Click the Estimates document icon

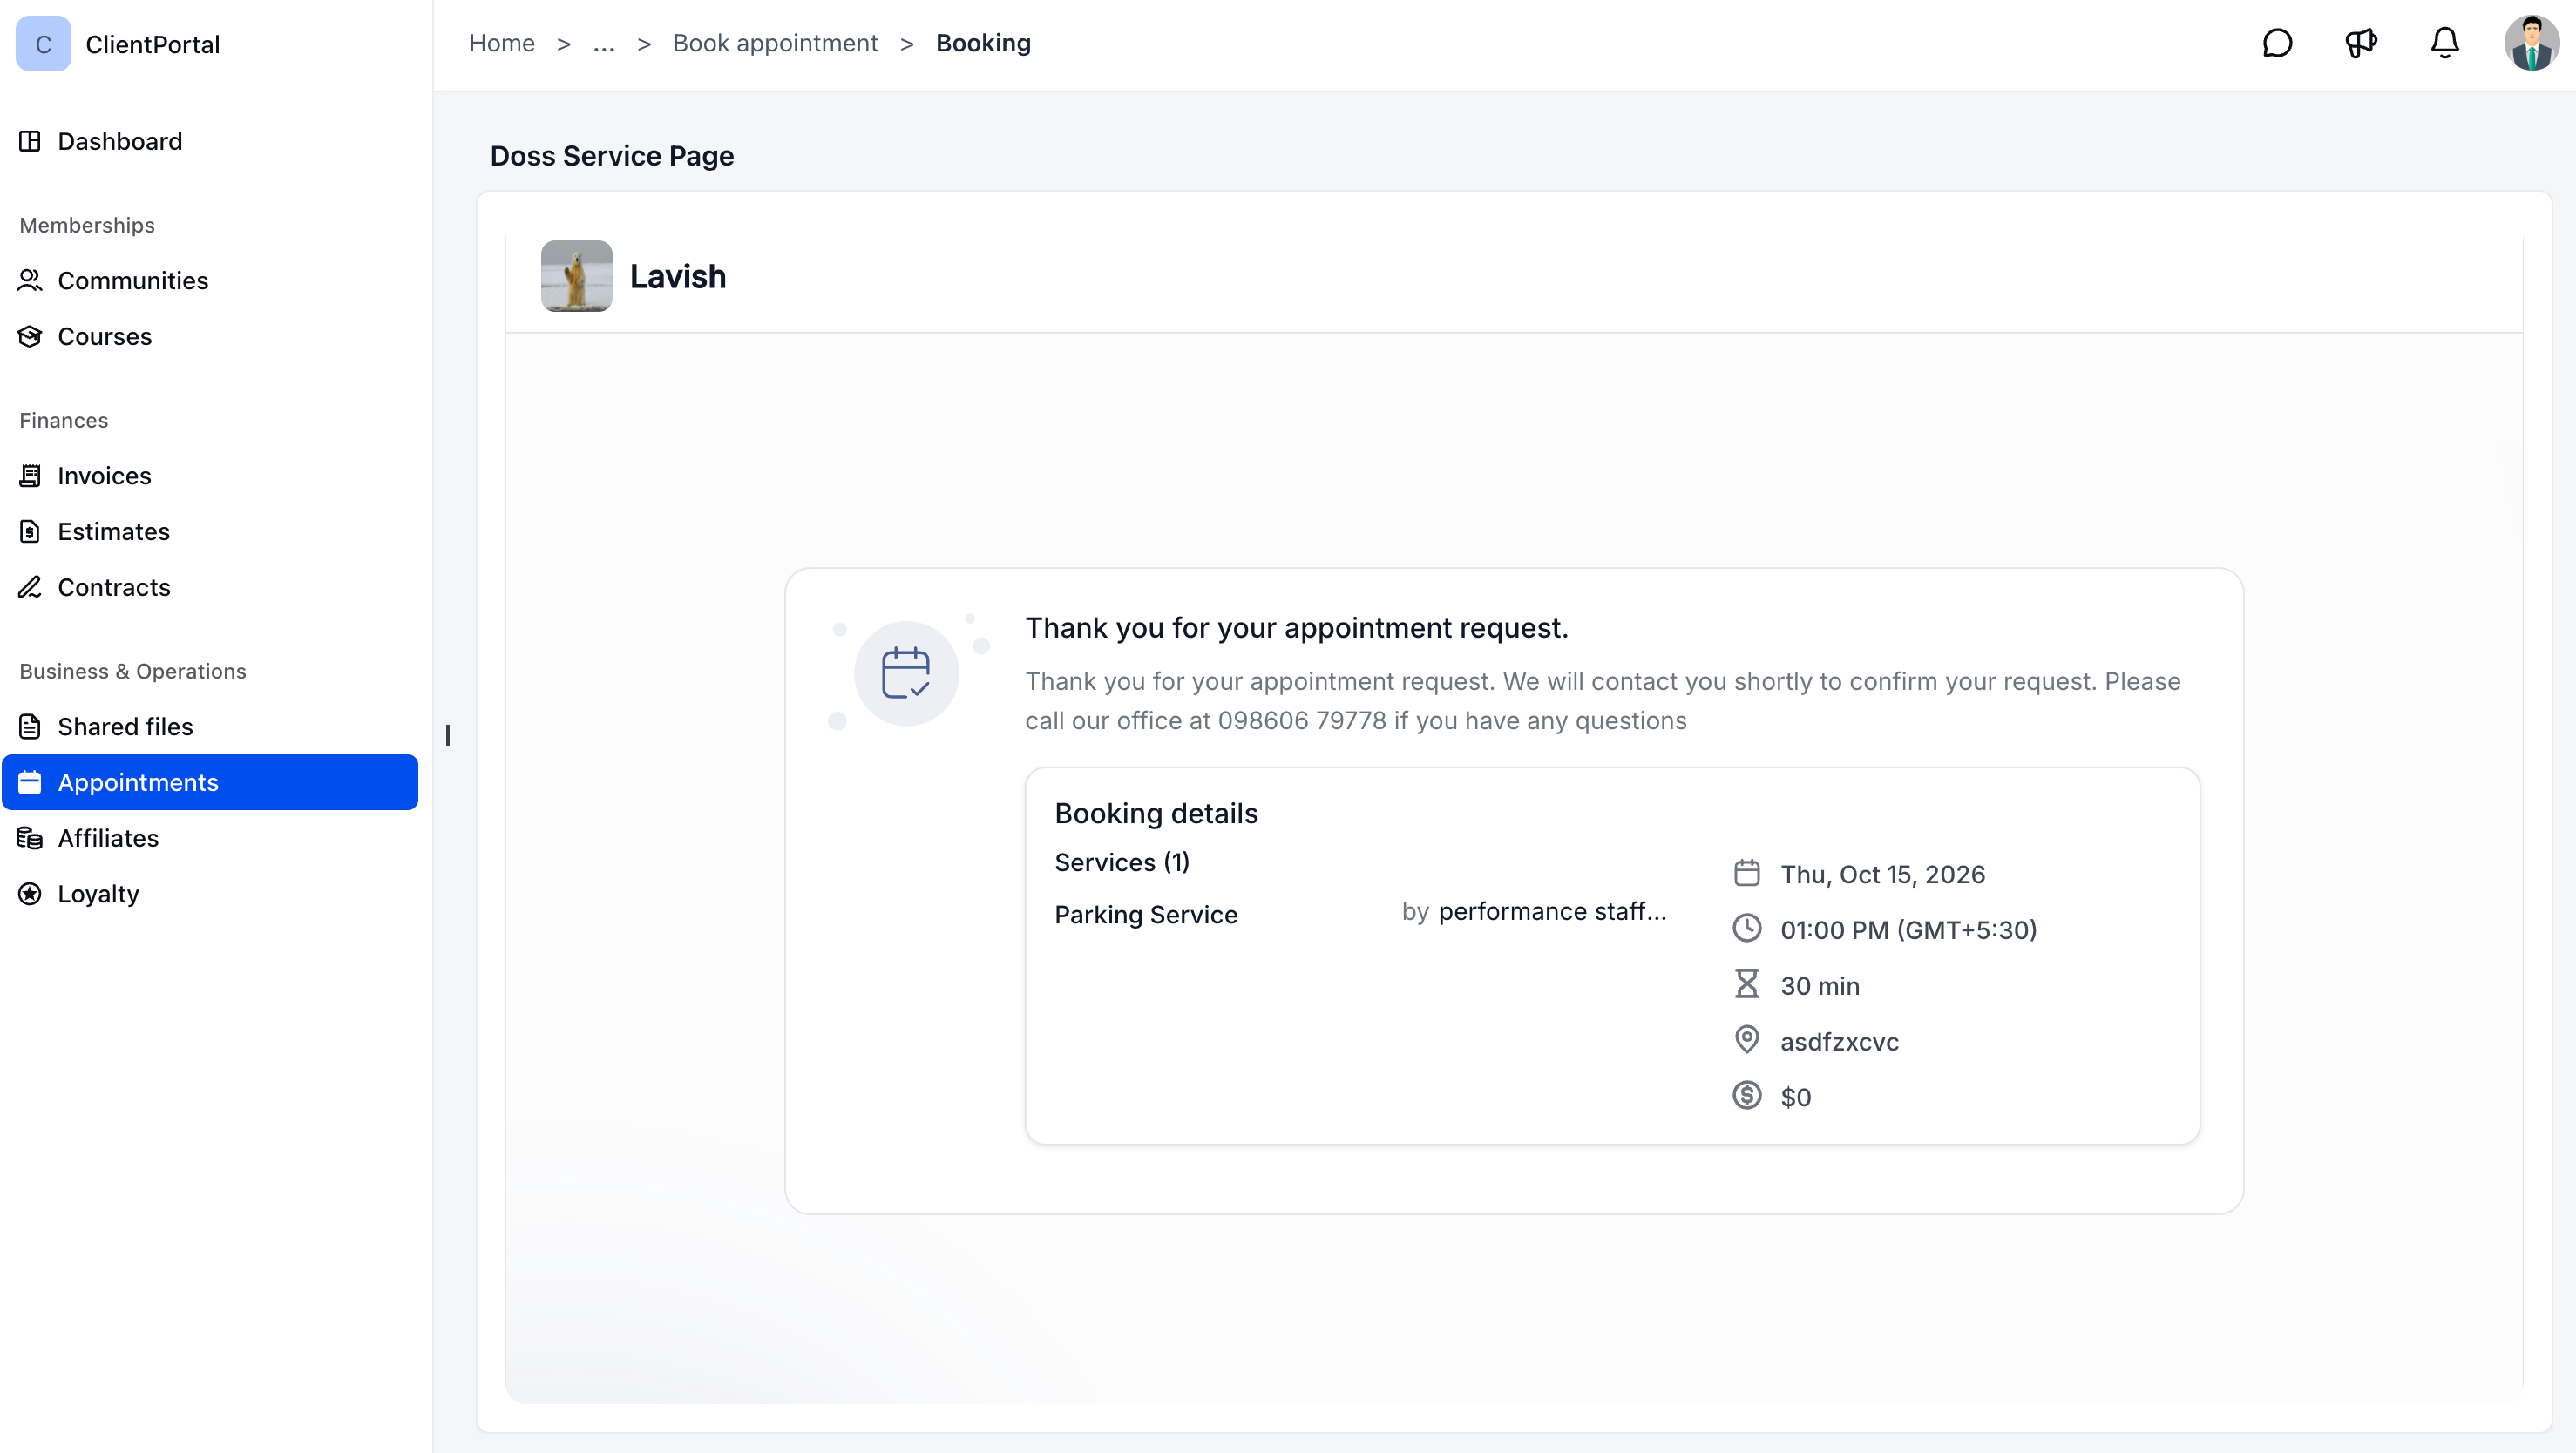30,531
